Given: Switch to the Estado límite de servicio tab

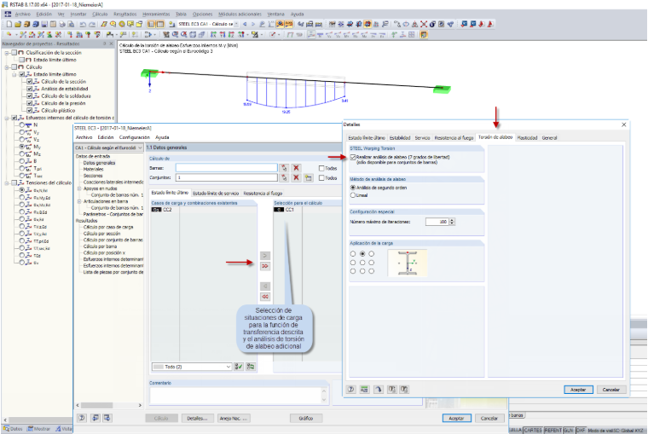Looking at the screenshot, I should click(x=216, y=194).
